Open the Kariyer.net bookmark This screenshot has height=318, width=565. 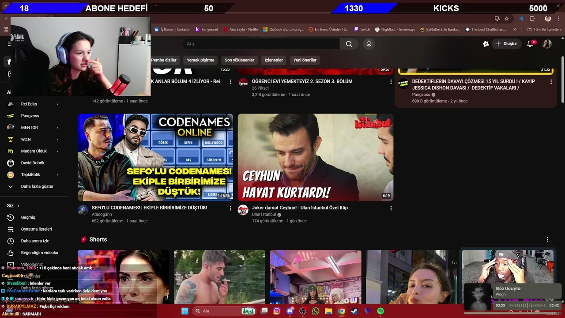click(x=207, y=30)
